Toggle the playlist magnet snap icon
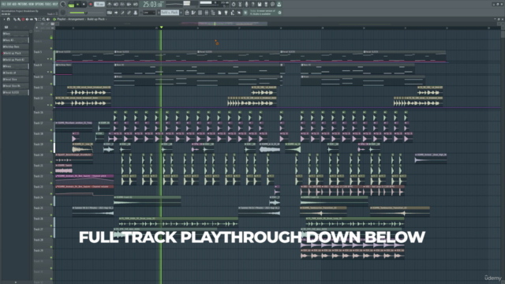This screenshot has height=284, width=505. pos(9,19)
